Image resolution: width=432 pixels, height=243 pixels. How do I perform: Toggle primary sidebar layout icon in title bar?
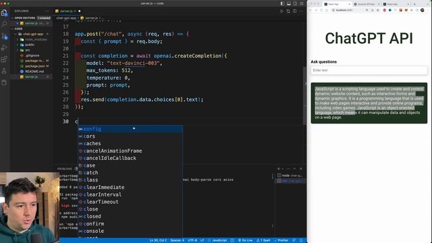(x=282, y=3)
